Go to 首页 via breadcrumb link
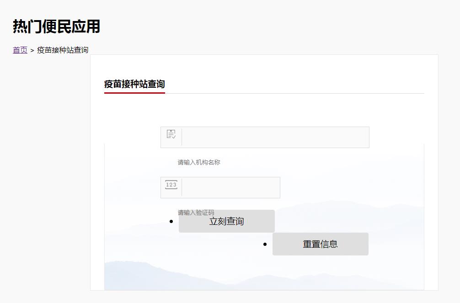Image resolution: width=460 pixels, height=303 pixels. (x=20, y=50)
